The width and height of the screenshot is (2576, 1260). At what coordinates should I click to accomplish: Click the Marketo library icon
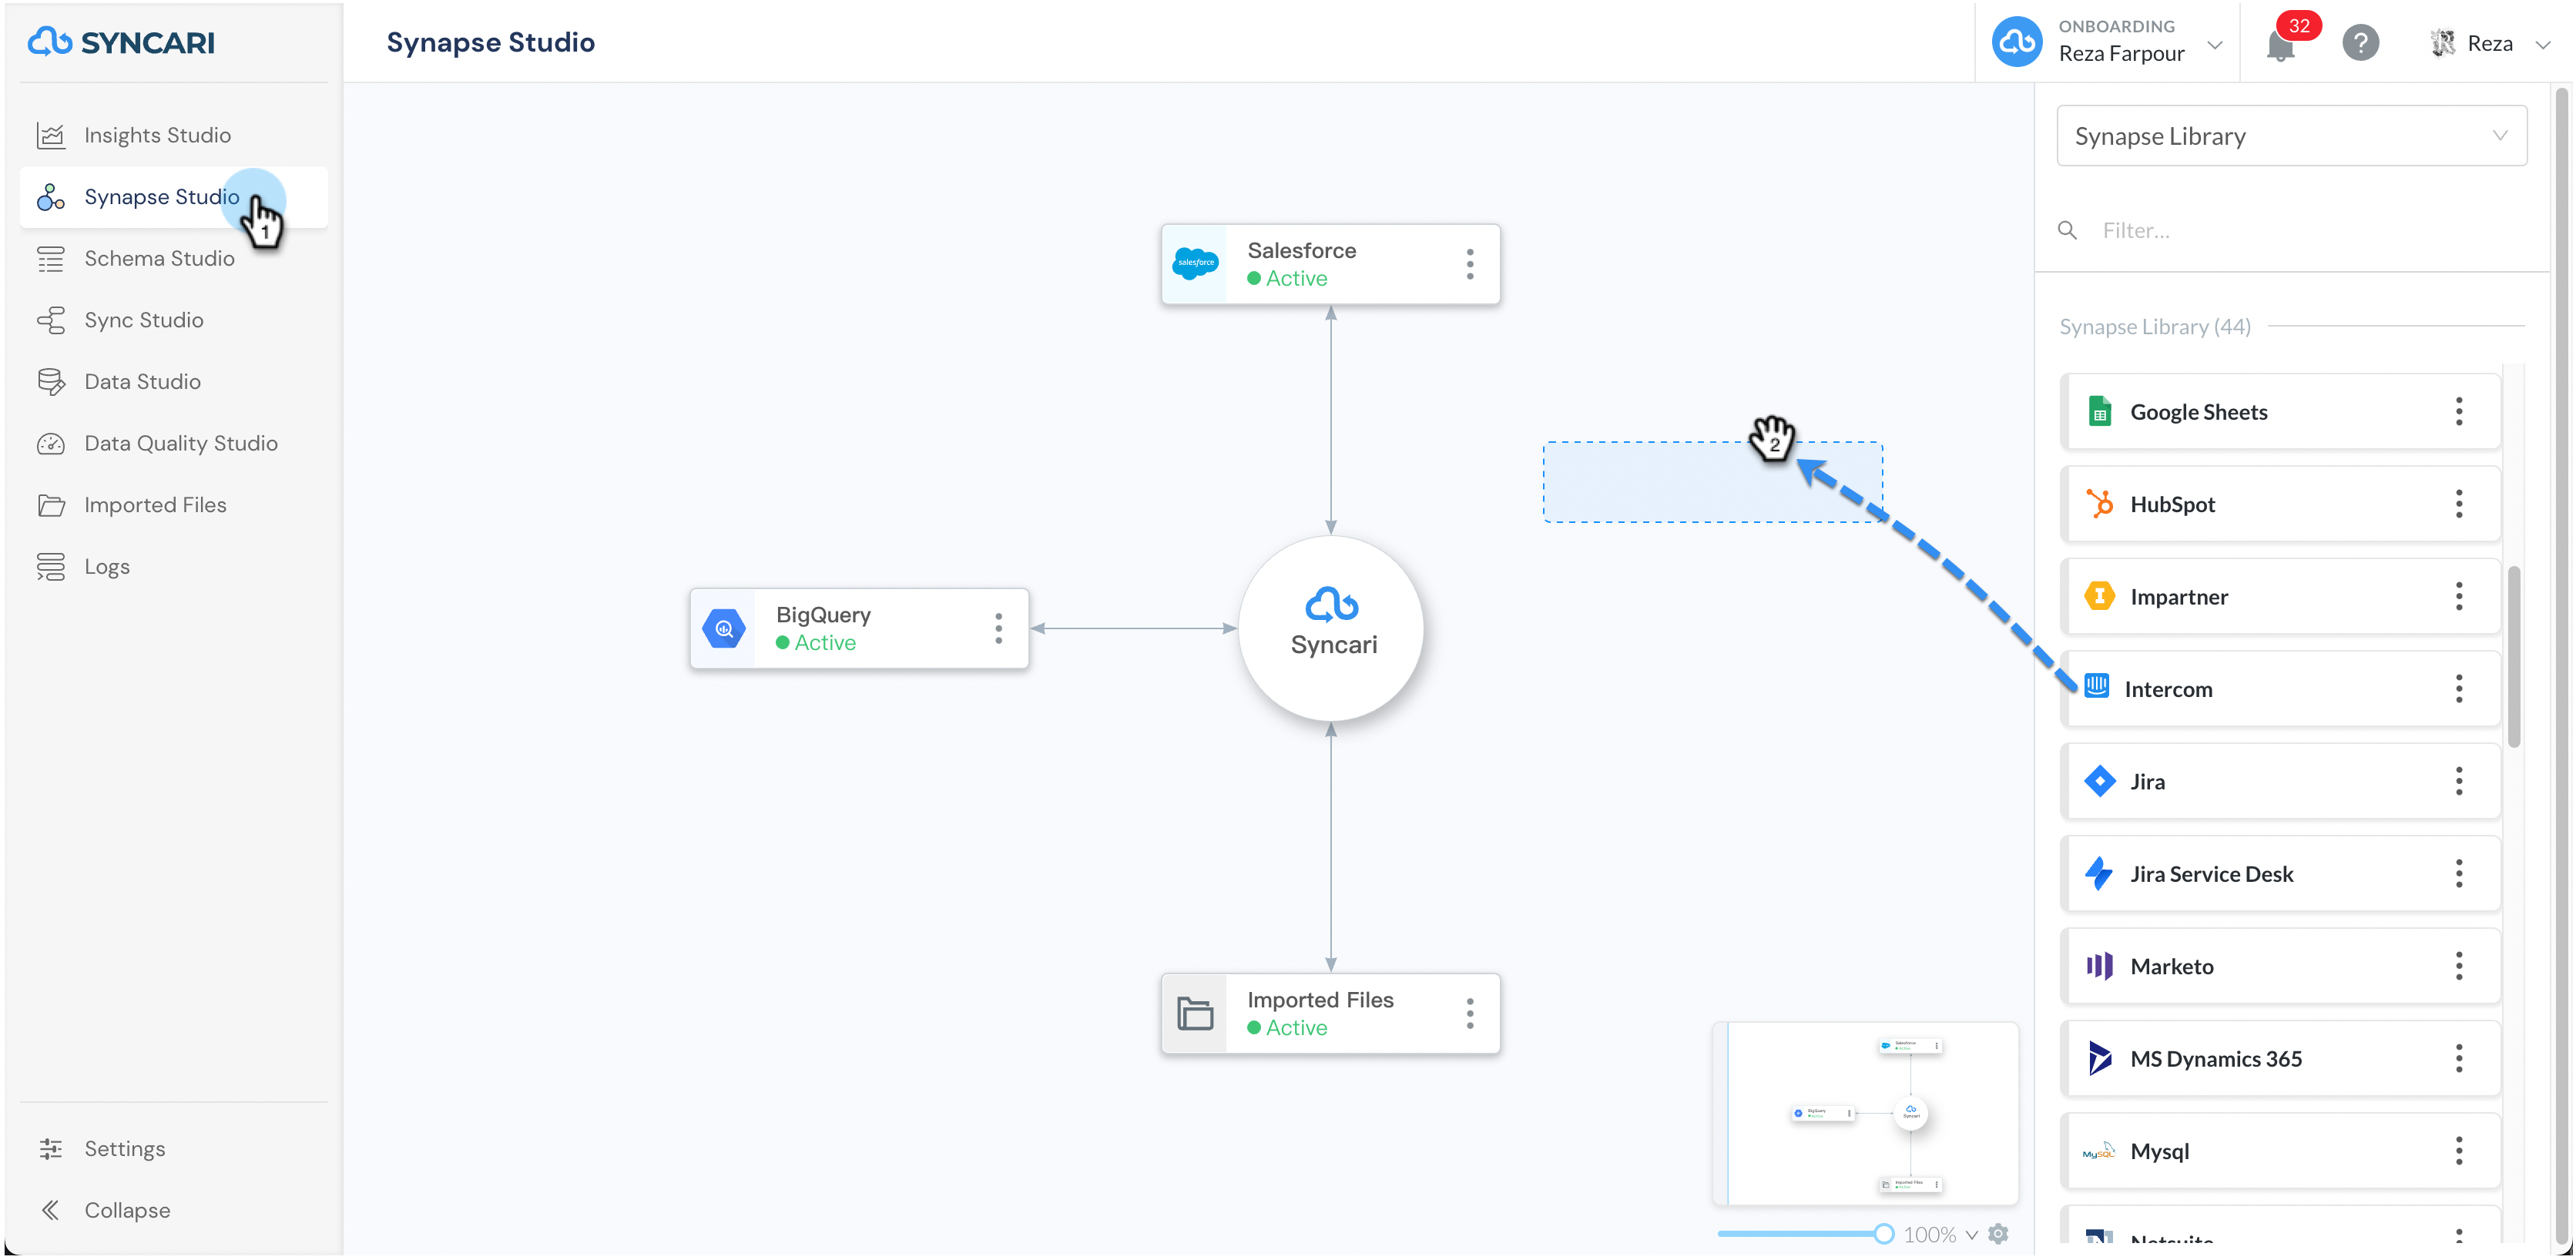[2099, 966]
